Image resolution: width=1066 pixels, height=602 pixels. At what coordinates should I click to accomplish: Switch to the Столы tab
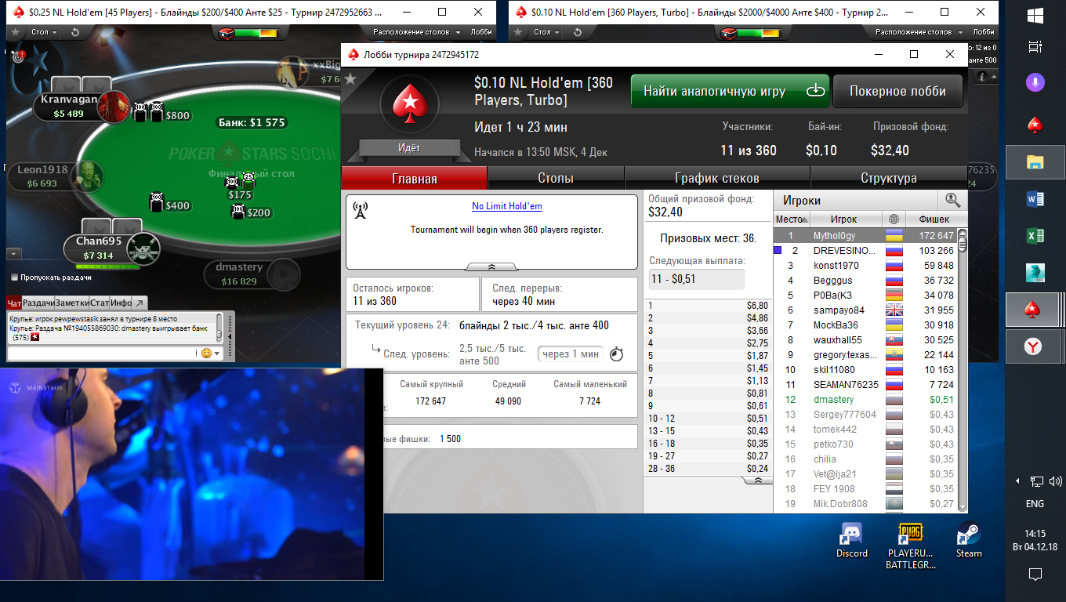click(x=556, y=178)
